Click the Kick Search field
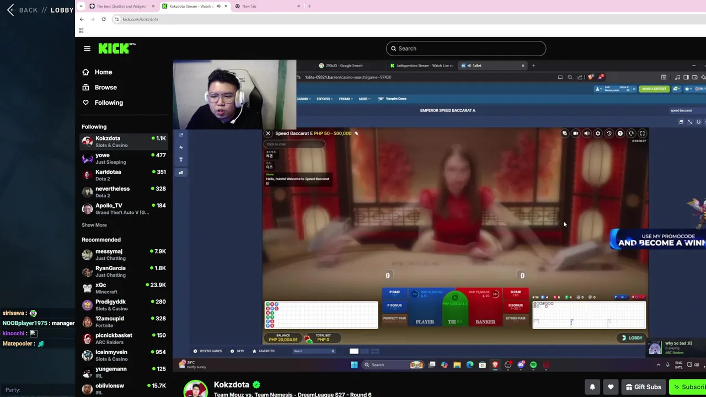Image resolution: width=706 pixels, height=397 pixels. tap(466, 49)
